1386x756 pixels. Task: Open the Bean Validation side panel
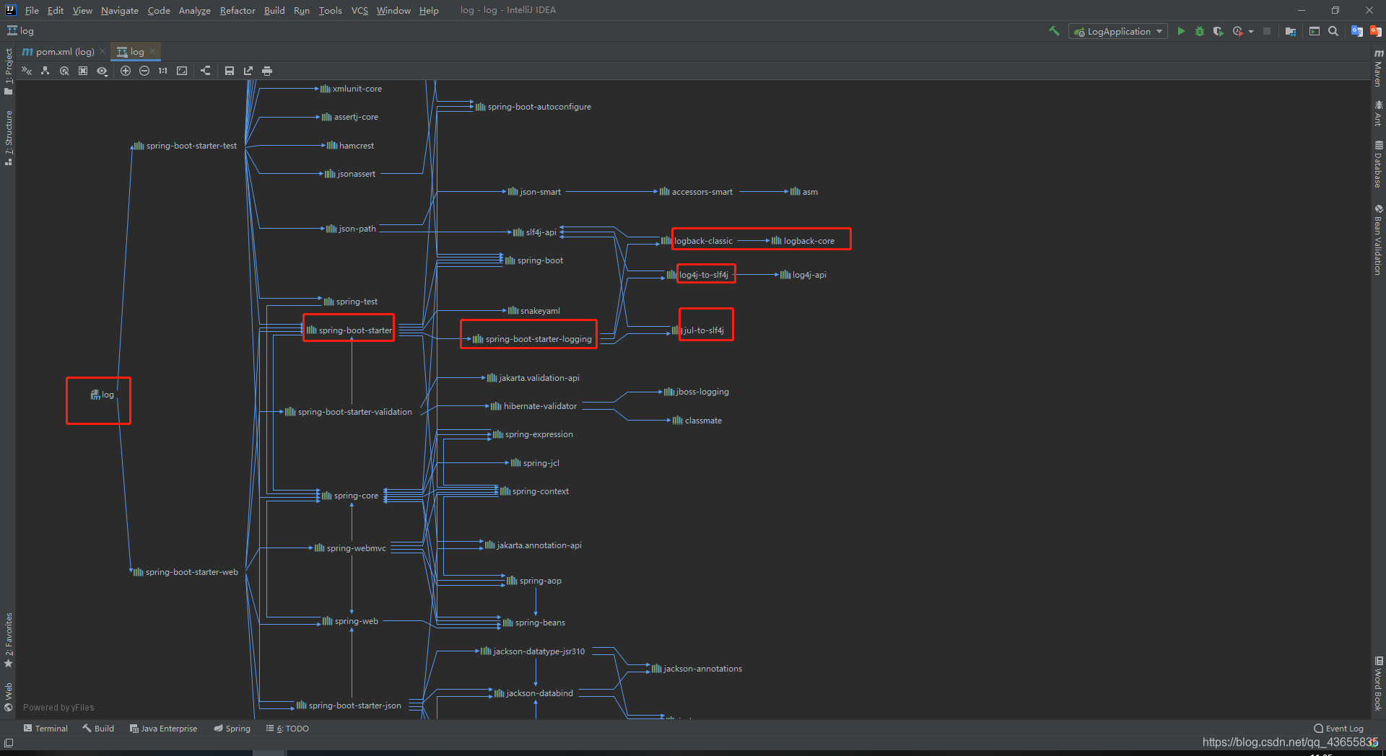(1378, 239)
